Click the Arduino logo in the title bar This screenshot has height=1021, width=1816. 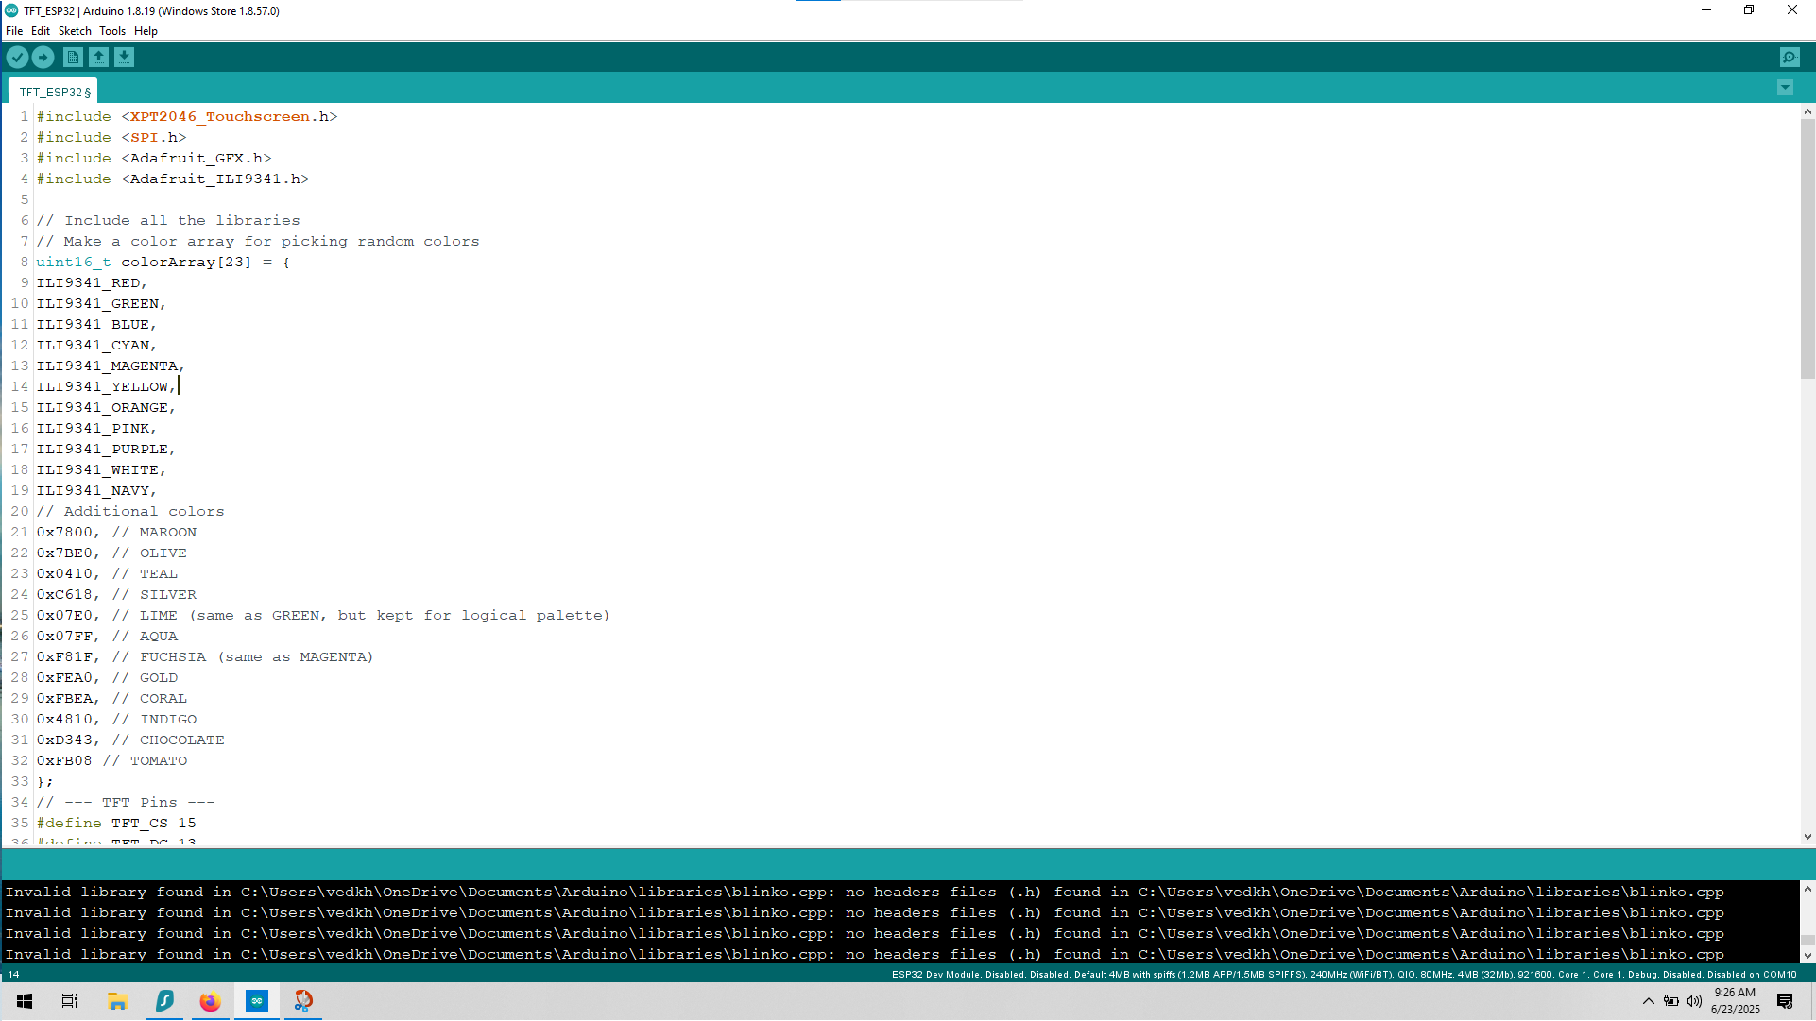tap(11, 10)
